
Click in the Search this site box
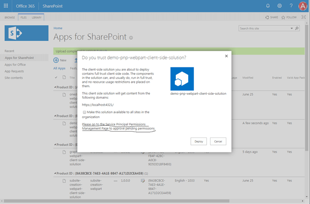pyautogui.click(x=264, y=28)
